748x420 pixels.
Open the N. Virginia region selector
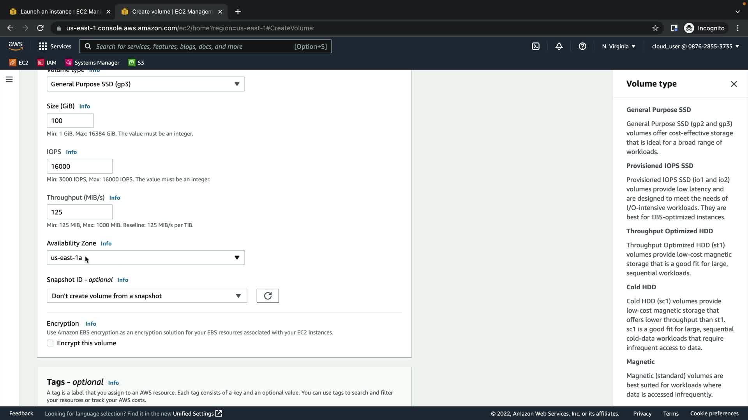[x=618, y=46]
